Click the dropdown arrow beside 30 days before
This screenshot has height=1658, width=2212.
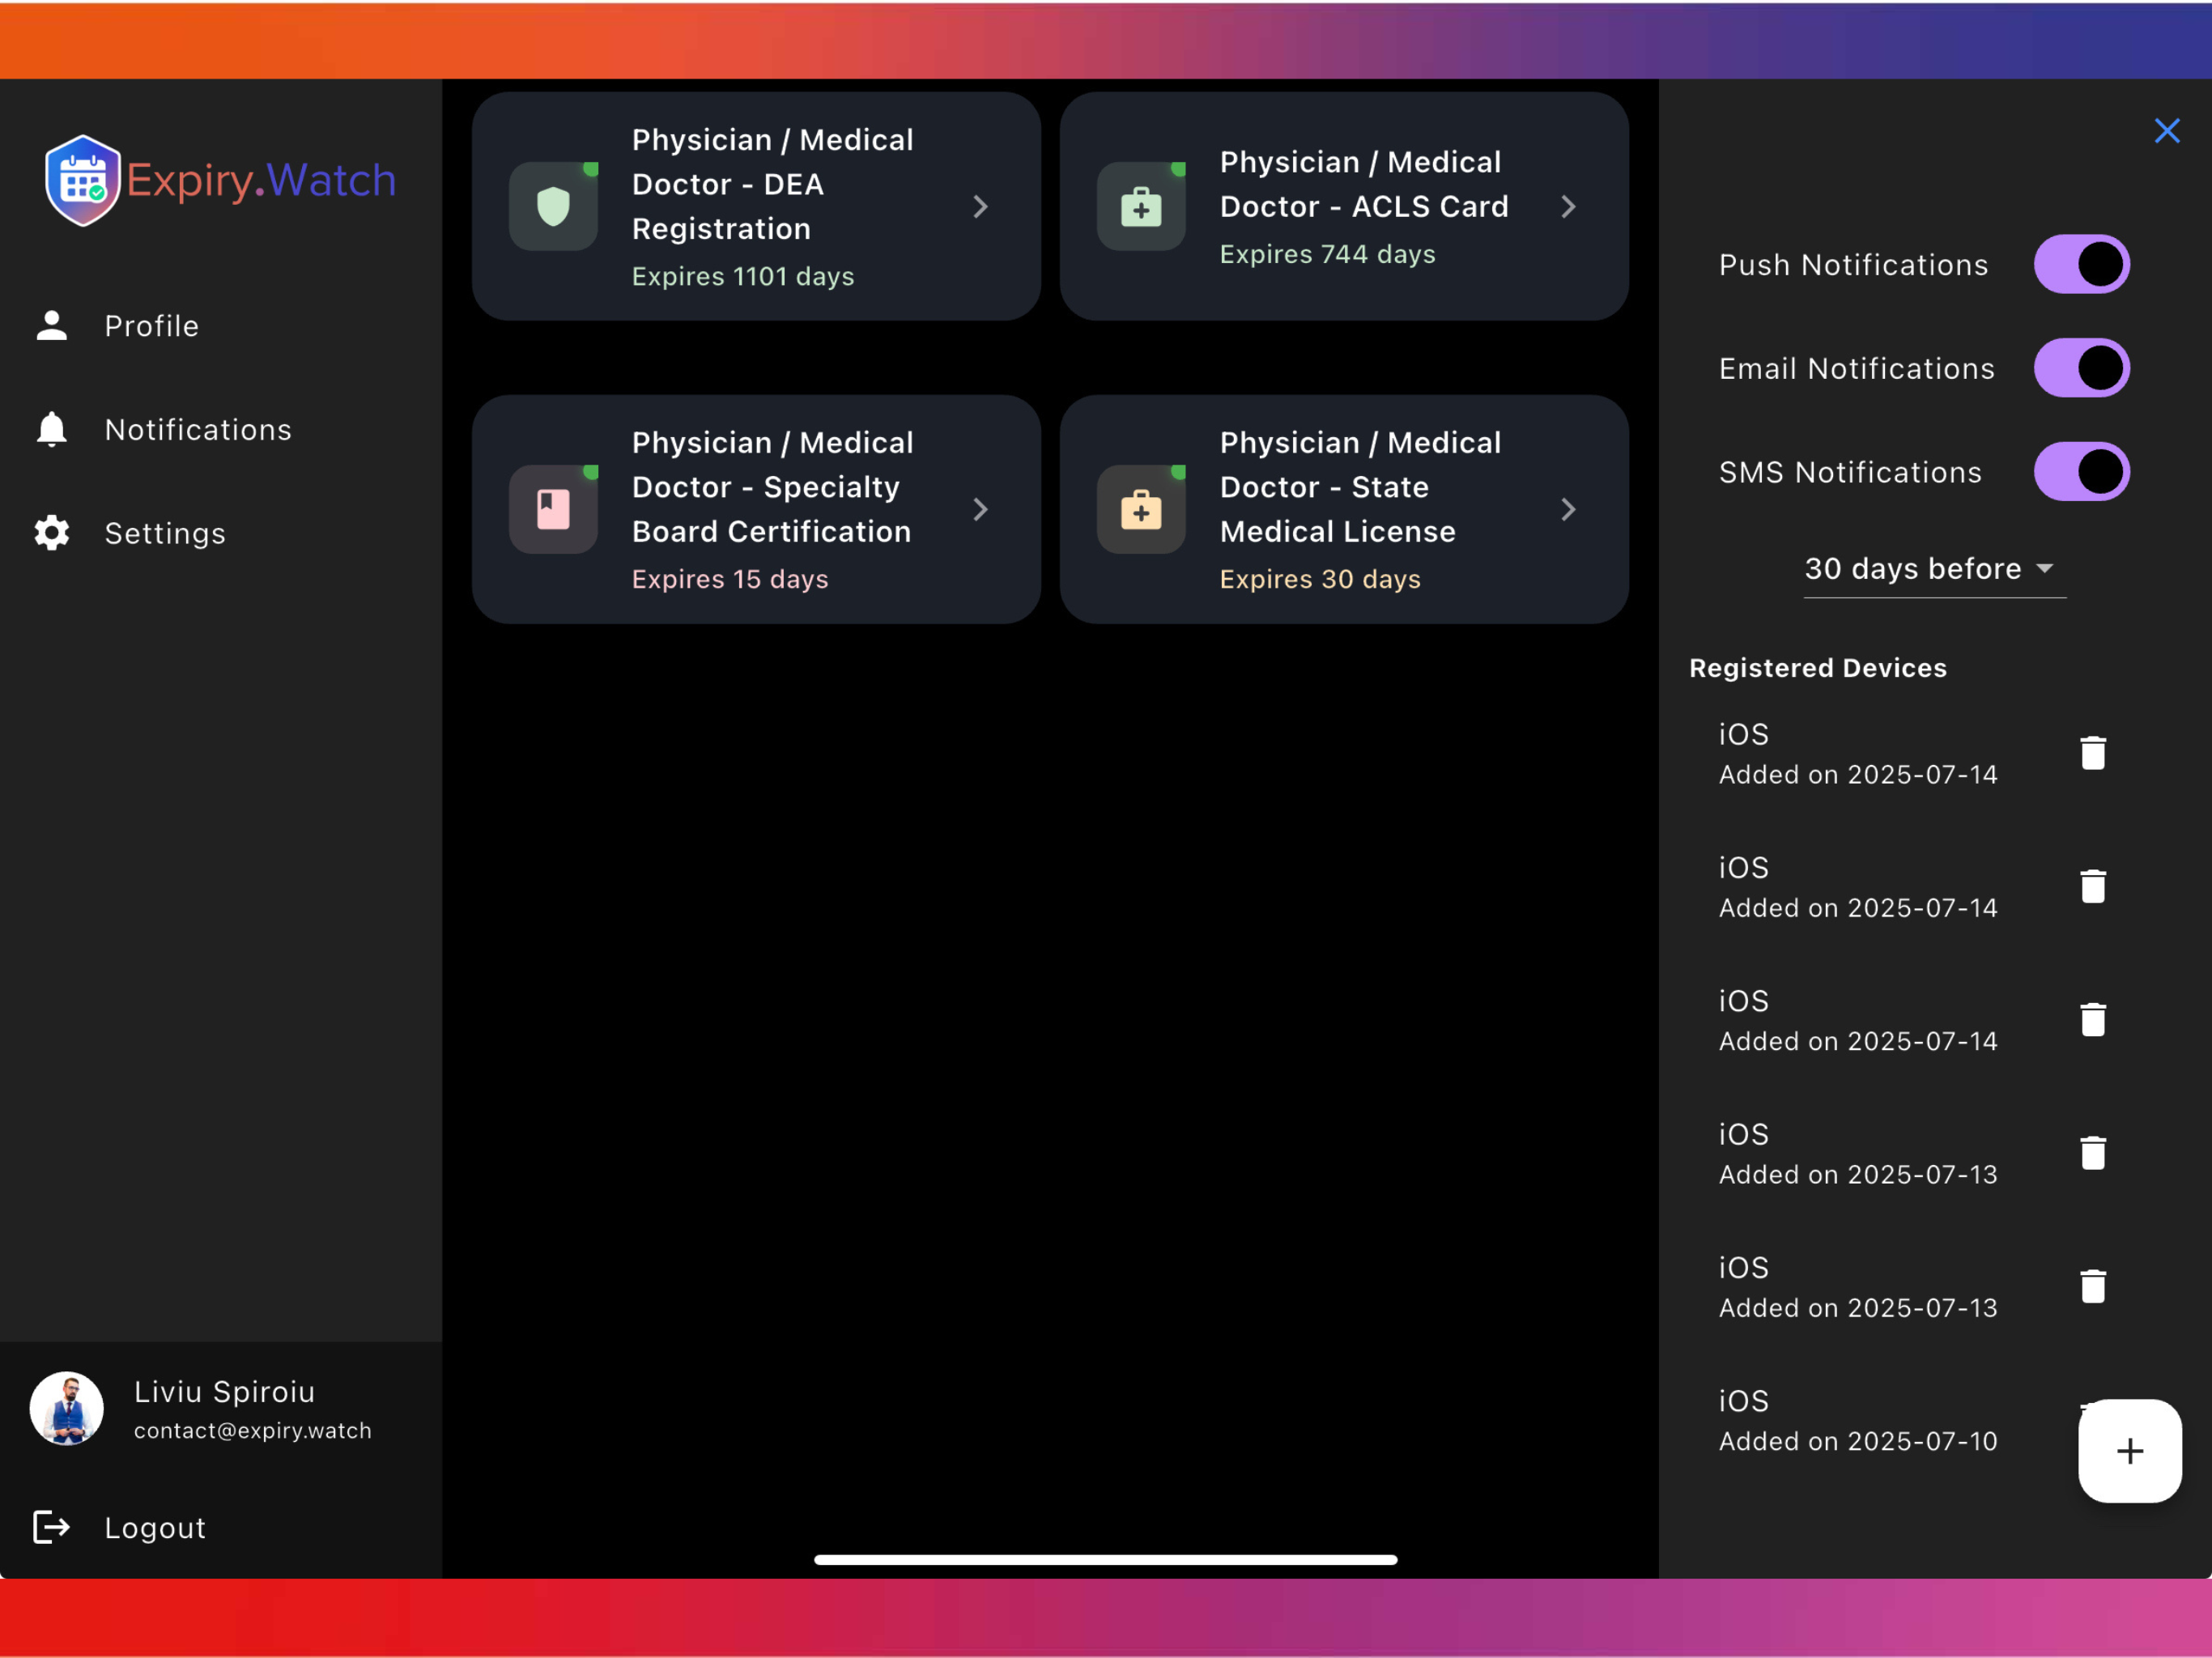[x=2045, y=568]
